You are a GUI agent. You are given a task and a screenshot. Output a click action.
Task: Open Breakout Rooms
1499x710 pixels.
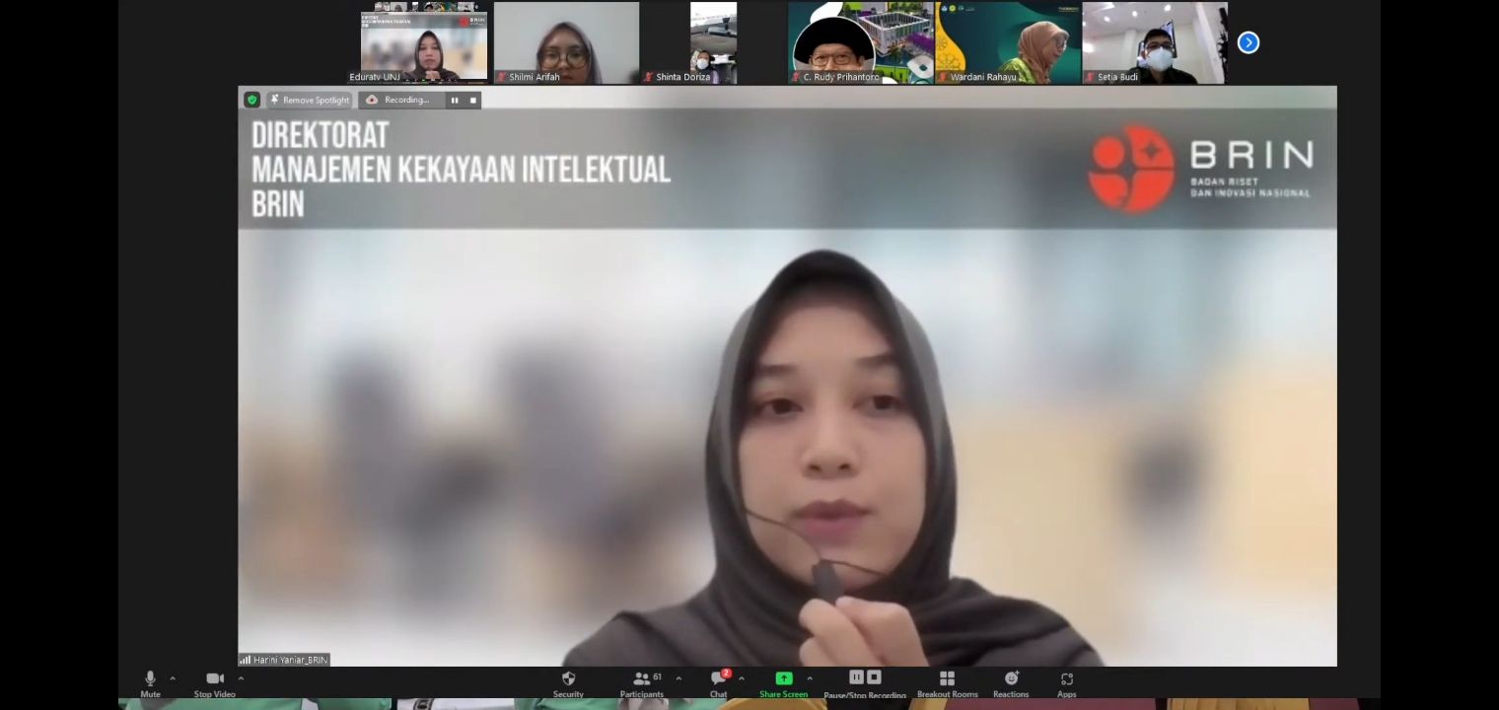[947, 679]
